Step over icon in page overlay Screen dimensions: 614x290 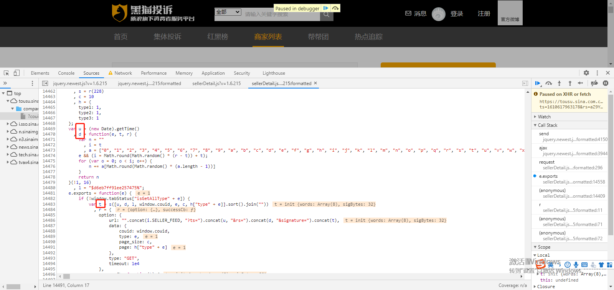click(x=335, y=8)
